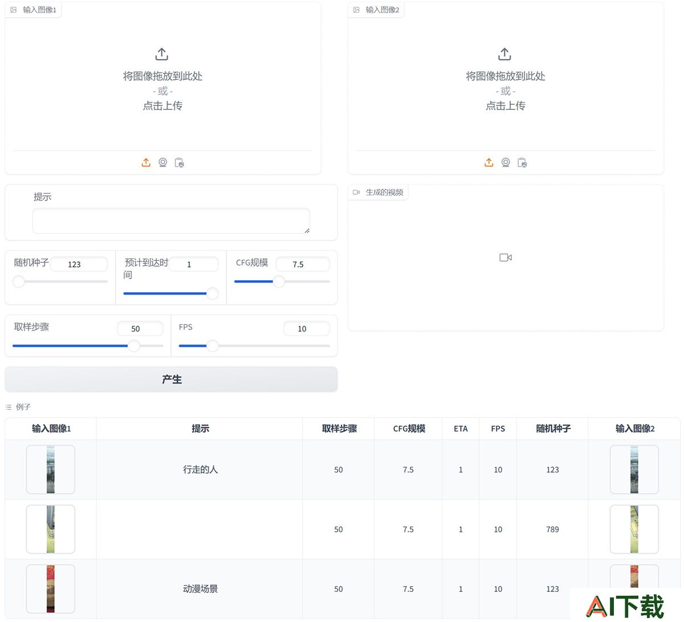Click the CFG规模 slider handle
Viewport: 684px width, 622px height.
pos(279,281)
